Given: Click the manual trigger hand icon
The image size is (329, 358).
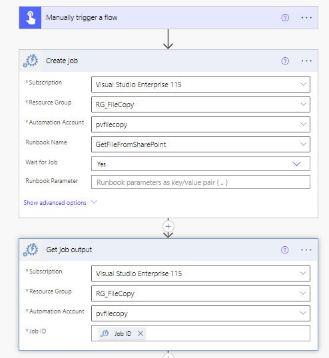Looking at the screenshot, I should pos(30,17).
